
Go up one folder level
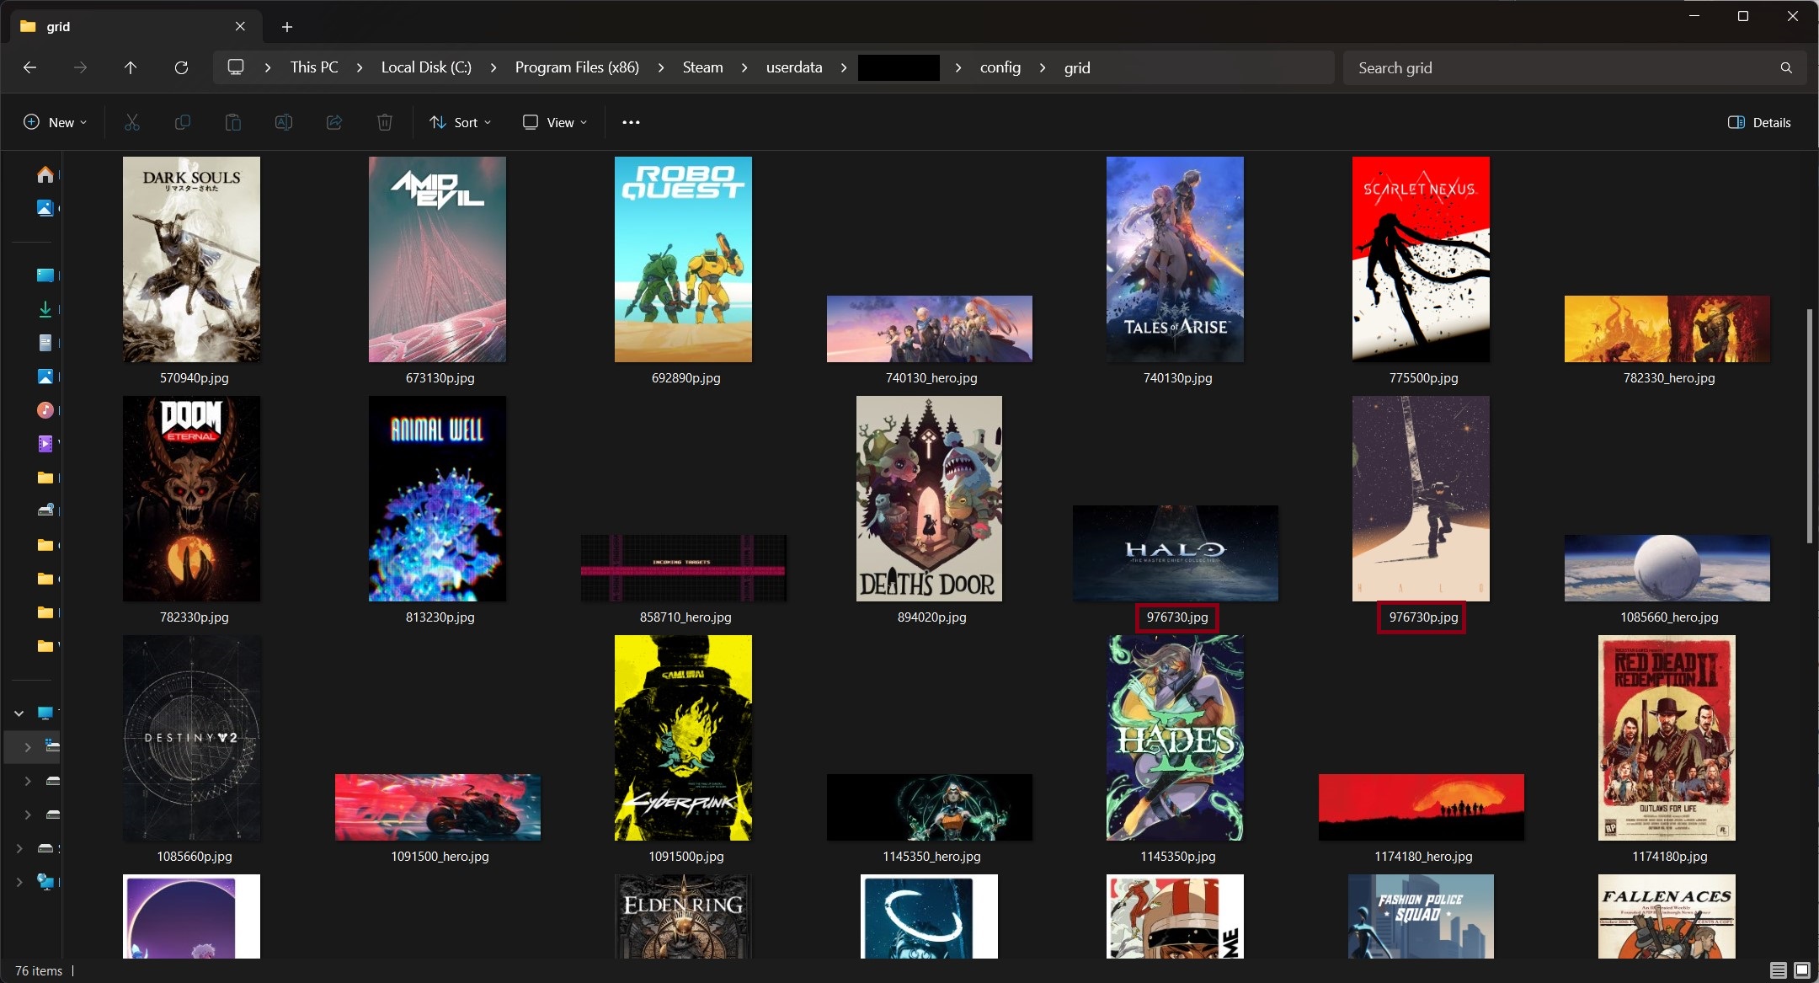[131, 67]
